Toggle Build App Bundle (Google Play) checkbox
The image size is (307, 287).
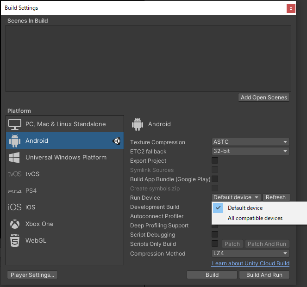click(x=215, y=179)
